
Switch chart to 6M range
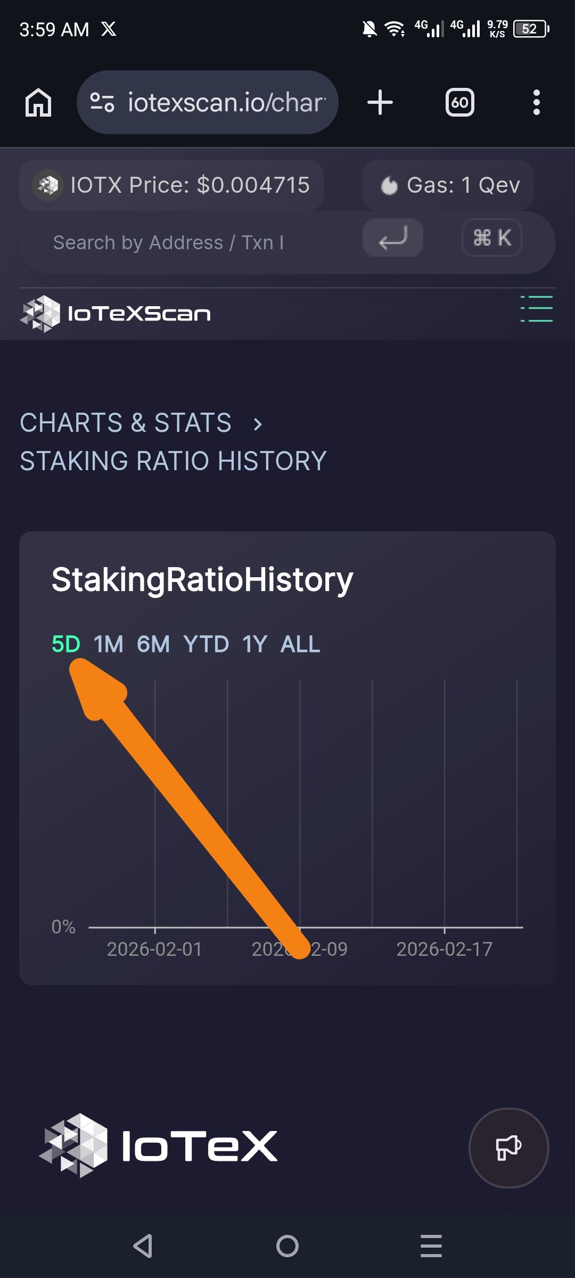pyautogui.click(x=153, y=644)
